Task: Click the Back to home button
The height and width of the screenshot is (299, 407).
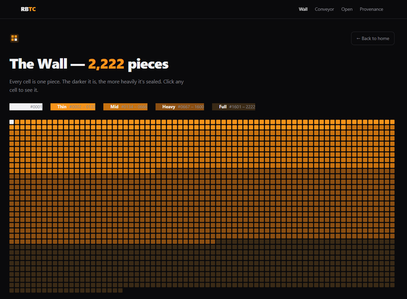Action: pos(373,38)
